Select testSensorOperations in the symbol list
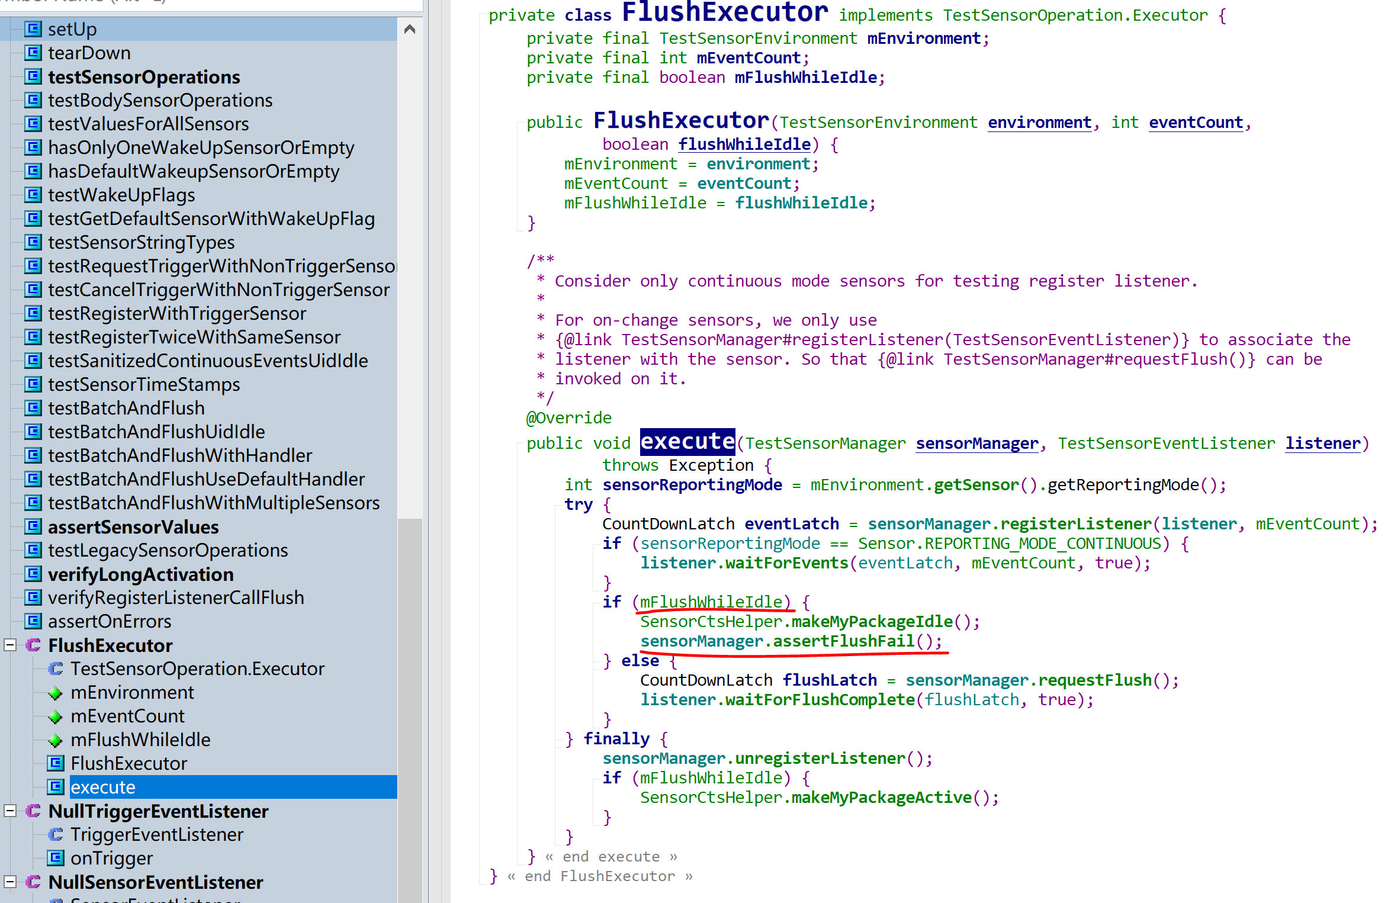The width and height of the screenshot is (1391, 903). click(144, 77)
